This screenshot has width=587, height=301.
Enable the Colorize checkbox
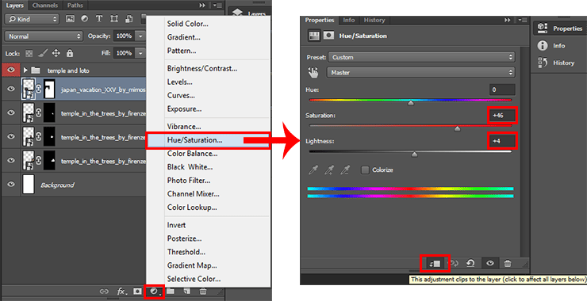[x=365, y=170]
